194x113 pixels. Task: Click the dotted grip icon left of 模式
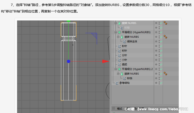[114, 108]
